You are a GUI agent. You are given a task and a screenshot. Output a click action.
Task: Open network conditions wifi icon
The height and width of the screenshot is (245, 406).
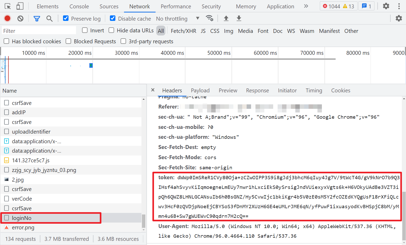click(209, 18)
